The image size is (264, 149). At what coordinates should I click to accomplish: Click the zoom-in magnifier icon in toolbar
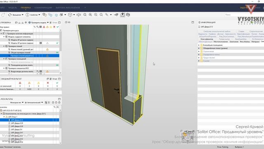(90, 15)
